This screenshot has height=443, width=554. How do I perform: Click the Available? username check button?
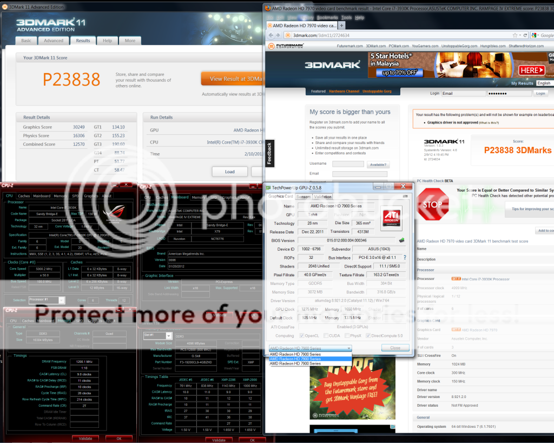coord(378,165)
